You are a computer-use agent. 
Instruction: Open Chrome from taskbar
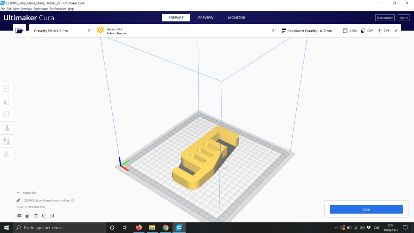coord(165,227)
